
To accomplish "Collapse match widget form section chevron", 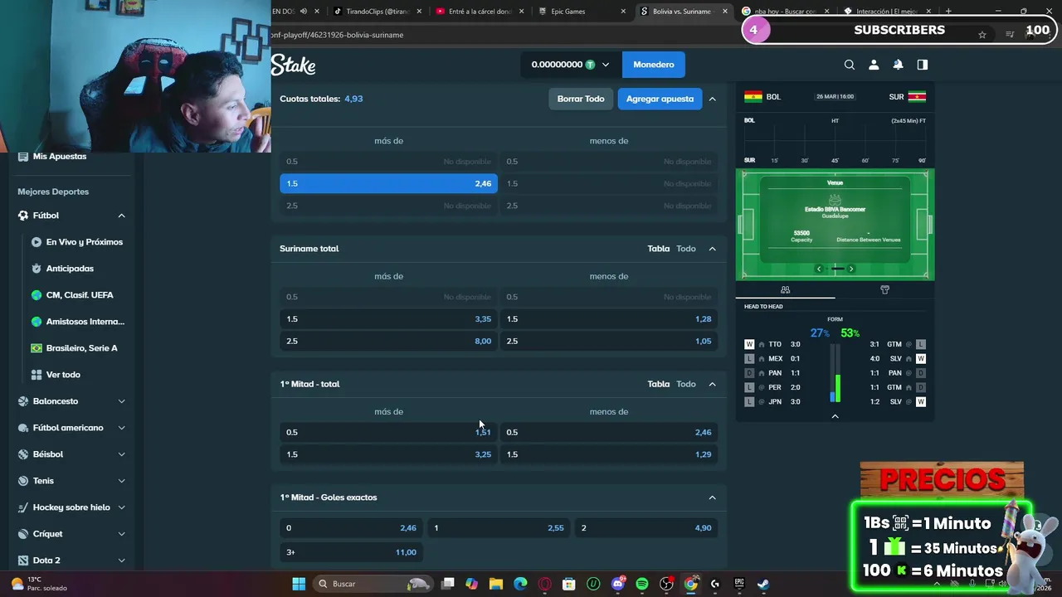I will 835,416.
